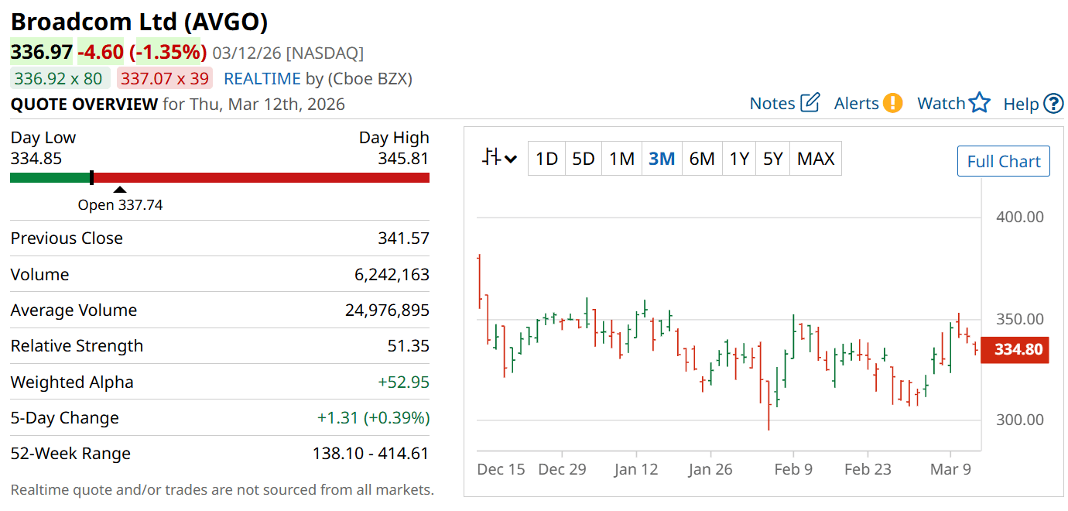
Task: Click the REALTIME quote link
Action: click(262, 78)
